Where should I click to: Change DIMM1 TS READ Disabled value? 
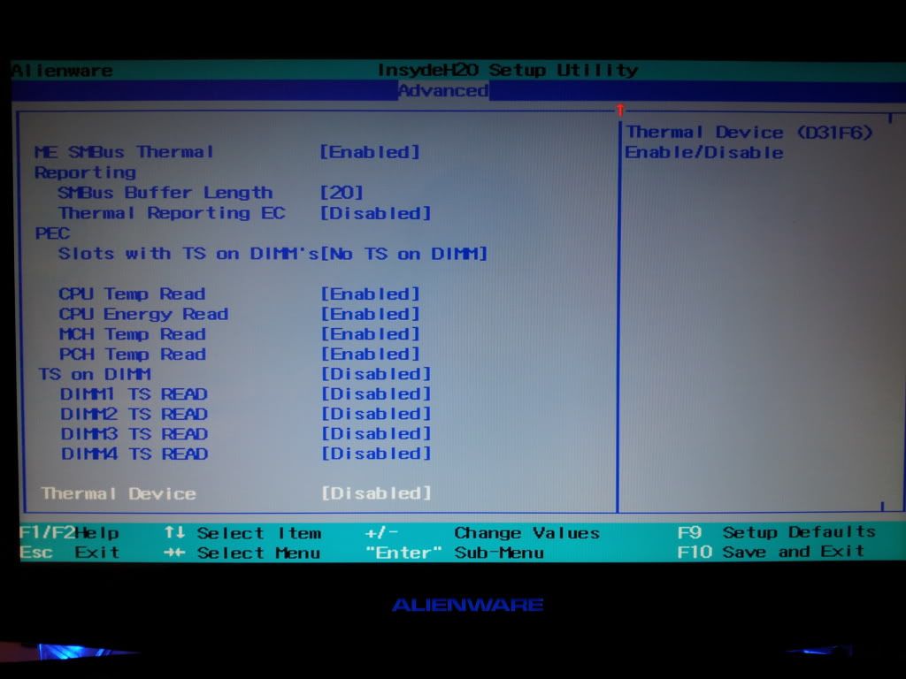tap(375, 393)
